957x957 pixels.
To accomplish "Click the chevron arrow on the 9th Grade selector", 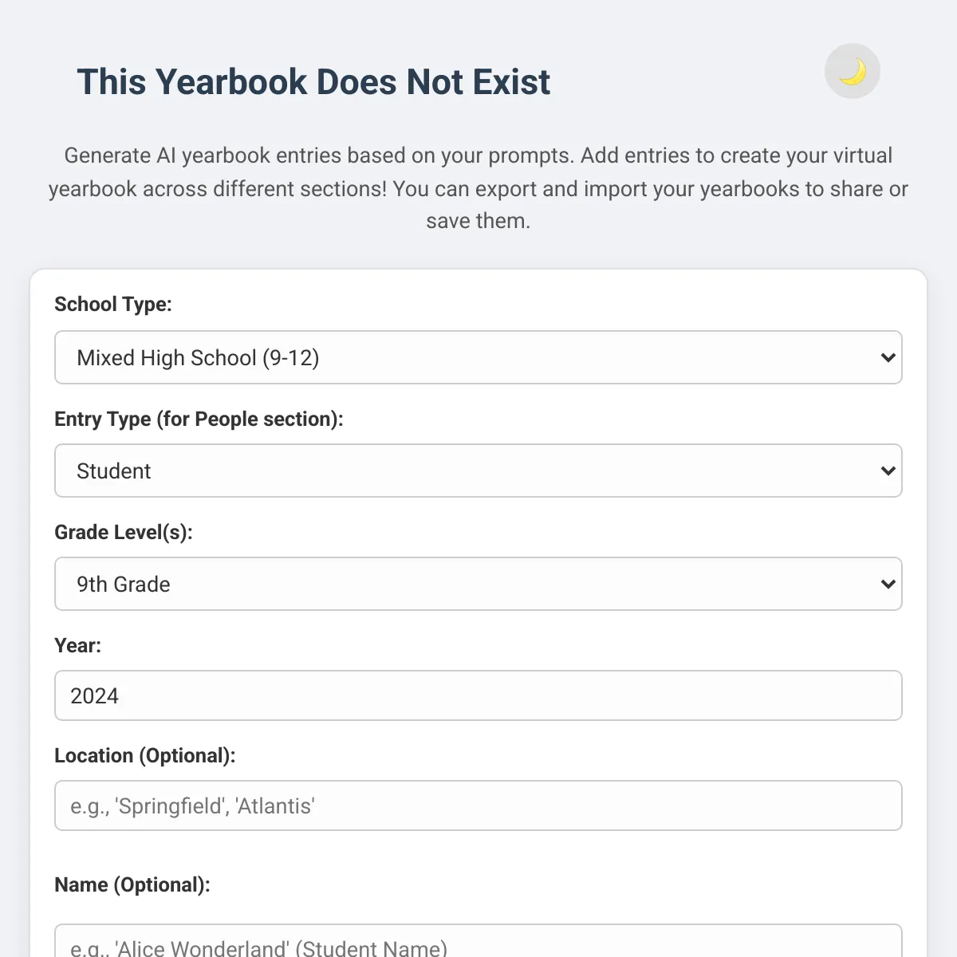I will pyautogui.click(x=888, y=584).
